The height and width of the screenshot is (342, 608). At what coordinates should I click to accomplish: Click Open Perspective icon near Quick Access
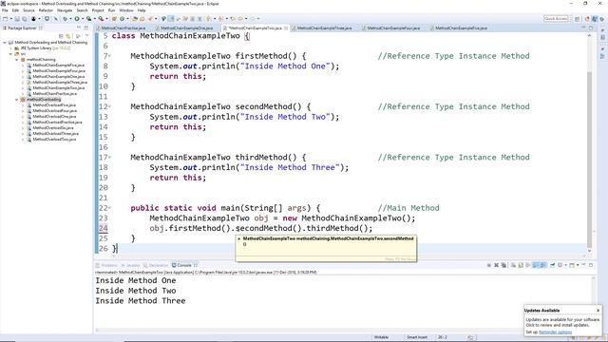point(577,19)
